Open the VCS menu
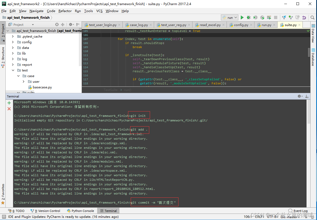The height and width of the screenshot is (220, 317). 99,11
